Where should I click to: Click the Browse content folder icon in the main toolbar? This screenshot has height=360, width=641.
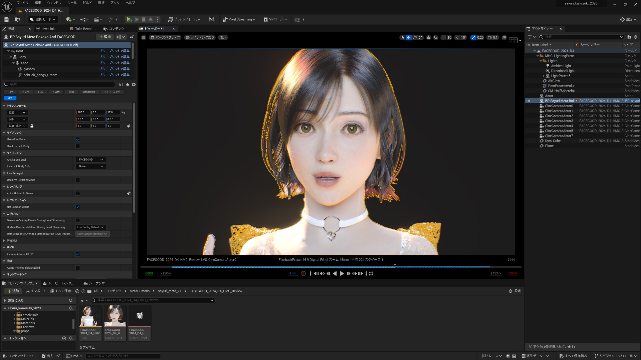(17, 19)
